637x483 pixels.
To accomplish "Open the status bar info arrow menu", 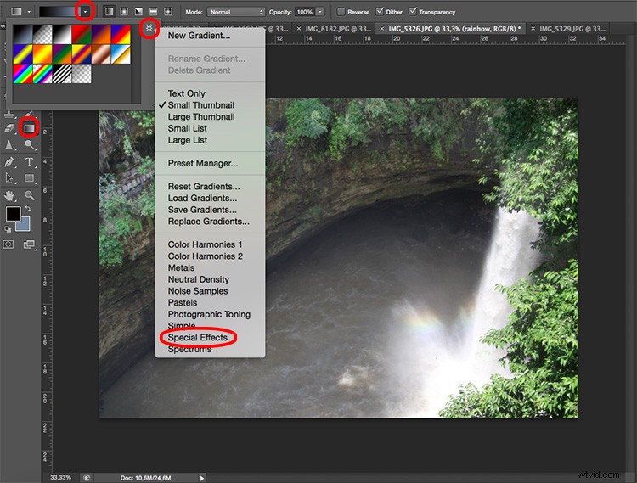I will click(x=202, y=478).
